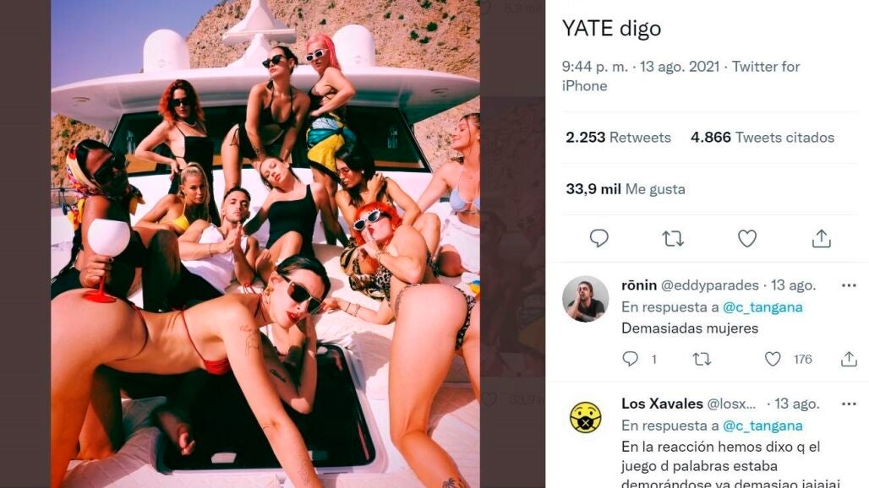
Task: Click the Twitter for iPhone source label
Action: point(680,76)
